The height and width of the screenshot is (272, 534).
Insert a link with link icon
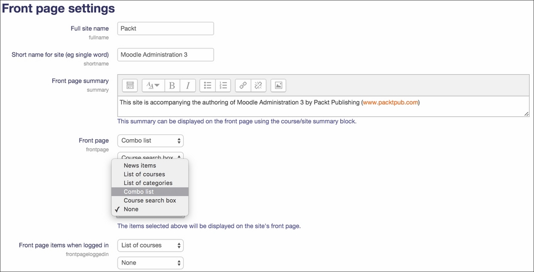[243, 85]
